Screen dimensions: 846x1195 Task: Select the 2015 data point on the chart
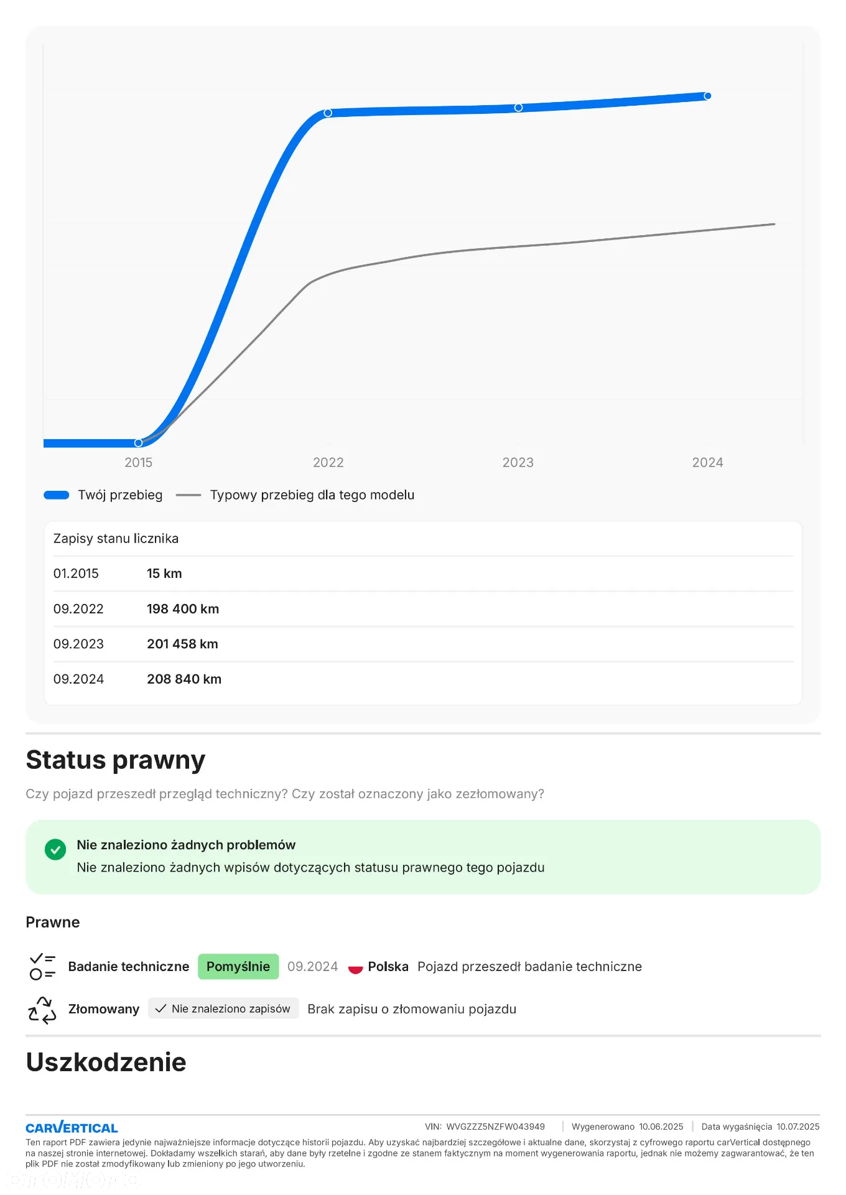(138, 443)
